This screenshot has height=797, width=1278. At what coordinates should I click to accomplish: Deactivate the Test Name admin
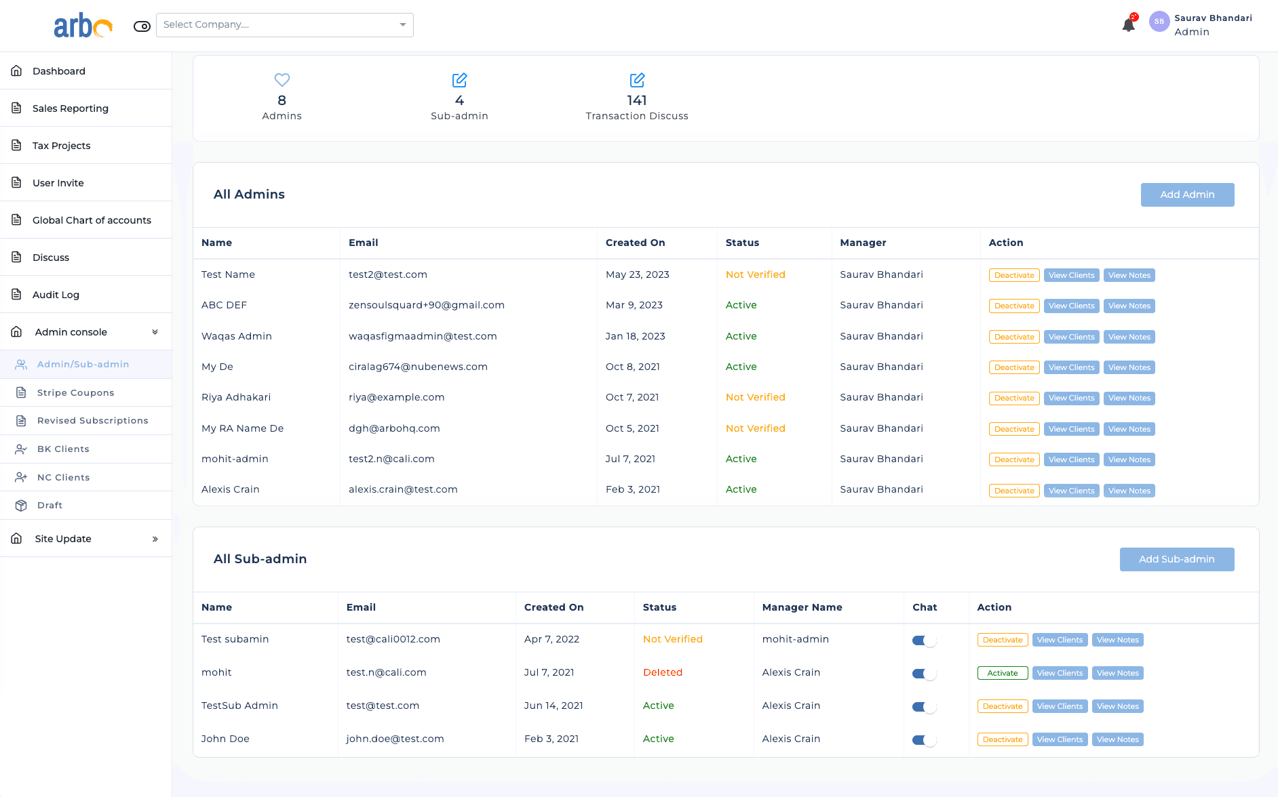(1014, 275)
